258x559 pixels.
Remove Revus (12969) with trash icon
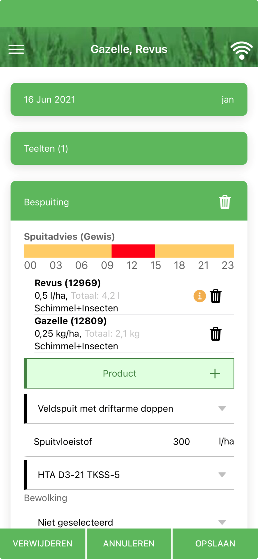216,296
